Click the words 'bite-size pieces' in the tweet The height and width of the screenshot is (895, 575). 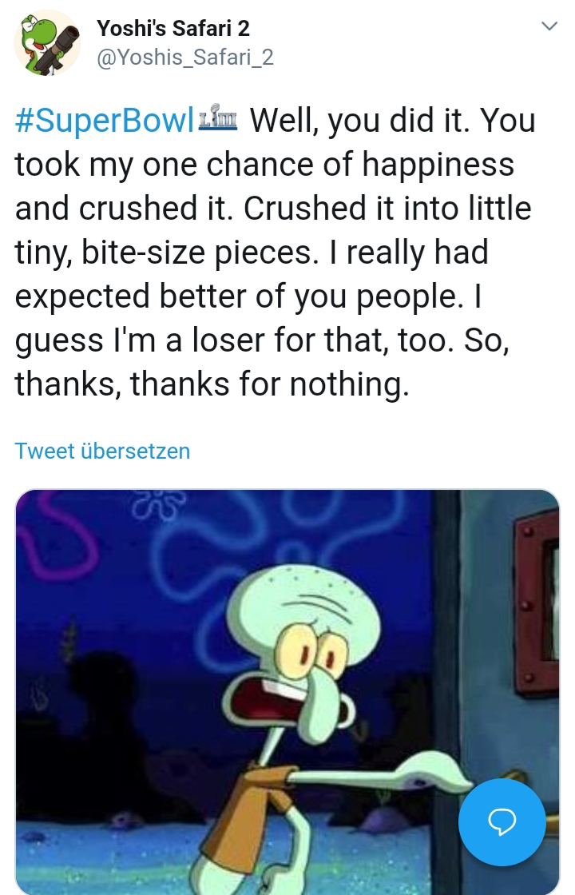[198, 252]
